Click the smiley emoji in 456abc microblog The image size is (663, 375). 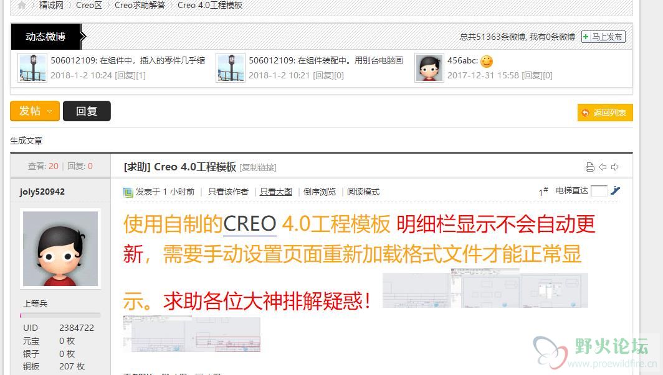click(x=487, y=61)
